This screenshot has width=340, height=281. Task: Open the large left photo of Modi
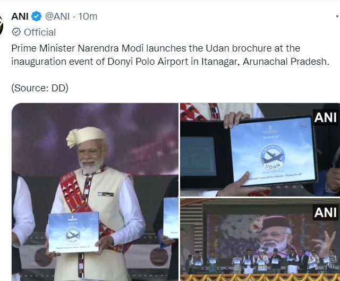click(x=95, y=191)
